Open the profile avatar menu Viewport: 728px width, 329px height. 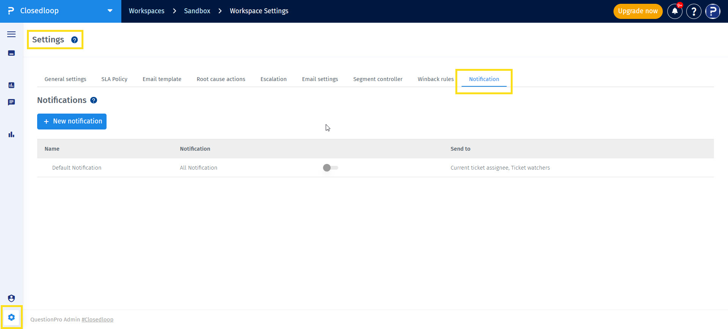713,11
